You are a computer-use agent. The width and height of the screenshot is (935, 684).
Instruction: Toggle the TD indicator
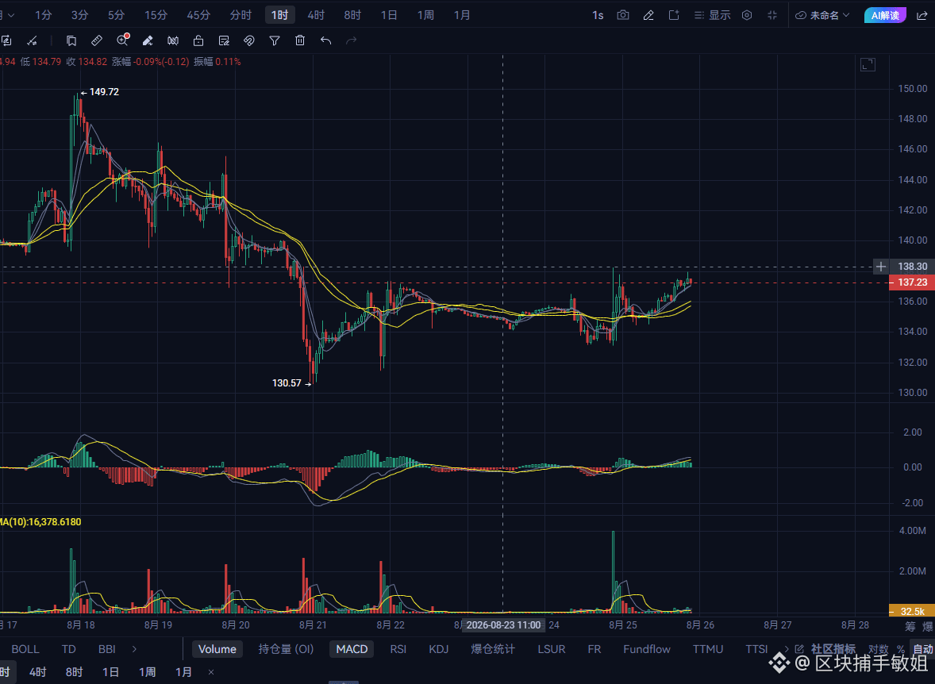pyautogui.click(x=68, y=649)
